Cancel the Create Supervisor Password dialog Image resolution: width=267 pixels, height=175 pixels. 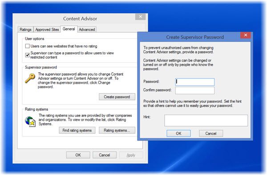pyautogui.click(x=211, y=133)
